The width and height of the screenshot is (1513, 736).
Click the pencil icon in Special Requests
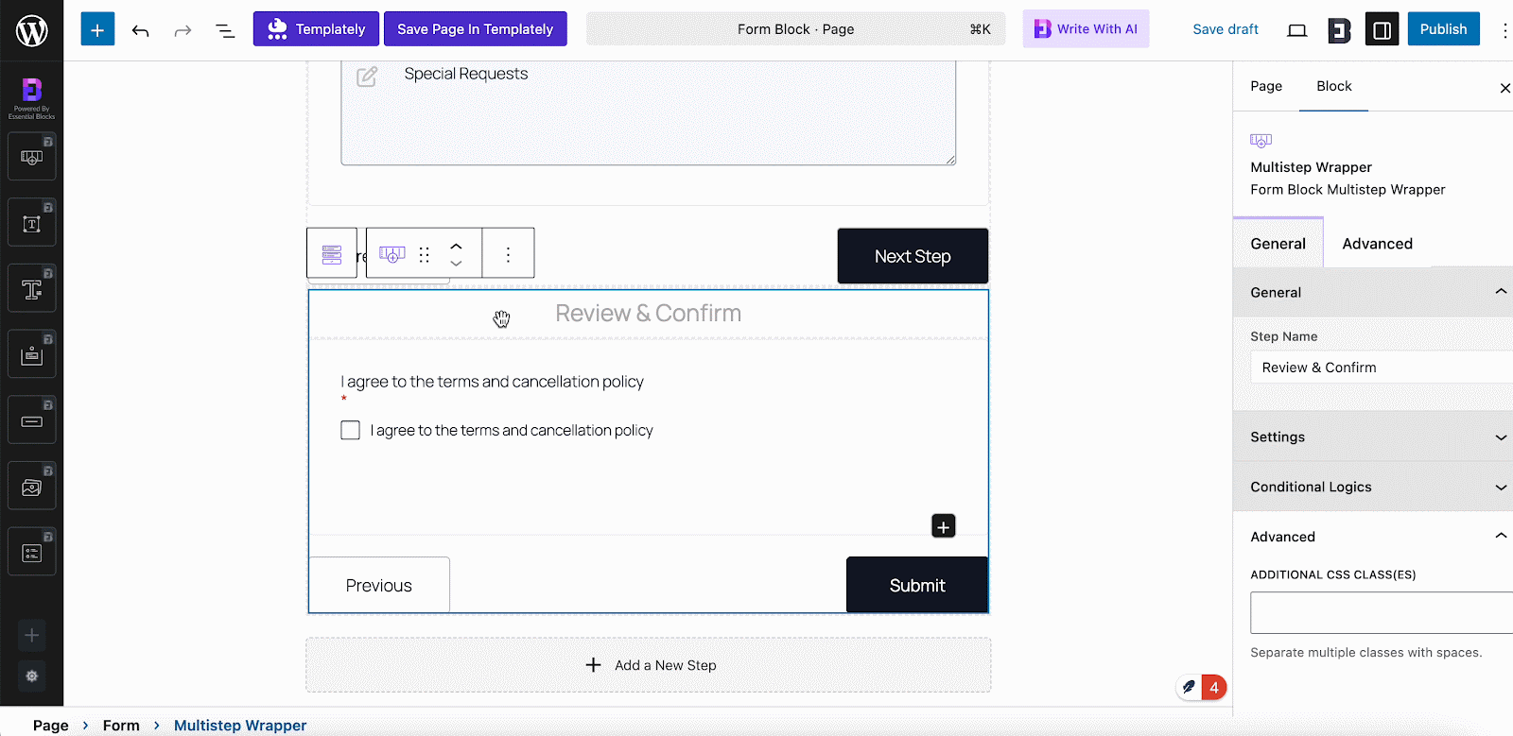pyautogui.click(x=367, y=76)
